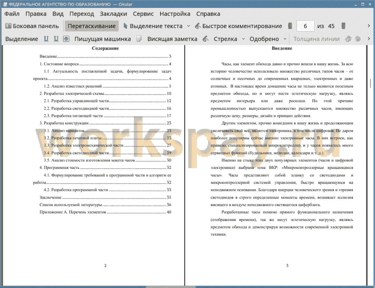This screenshot has width=375, height=288.
Task: Click contents entry '3. Разработка конструкции'
Action: (105, 123)
